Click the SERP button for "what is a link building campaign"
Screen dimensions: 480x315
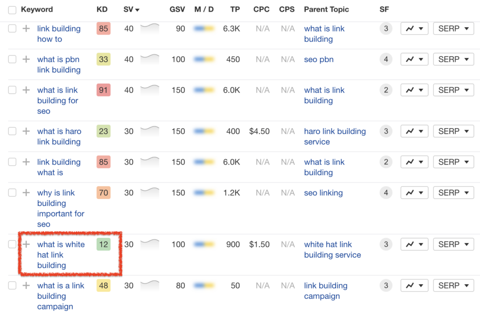[453, 286]
